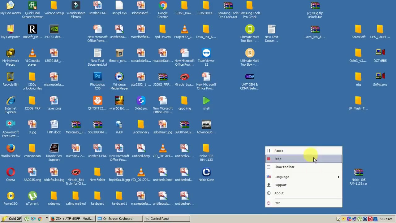Switch to the Z3X + ATF+RIFF Mozilla window
Viewport: 396px width, 223px height.
tap(72, 219)
